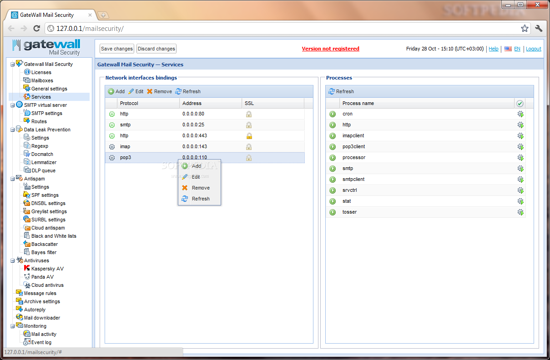Image resolution: width=550 pixels, height=360 pixels.
Task: Toggle the SSL lock for the imap binding
Action: [249, 147]
